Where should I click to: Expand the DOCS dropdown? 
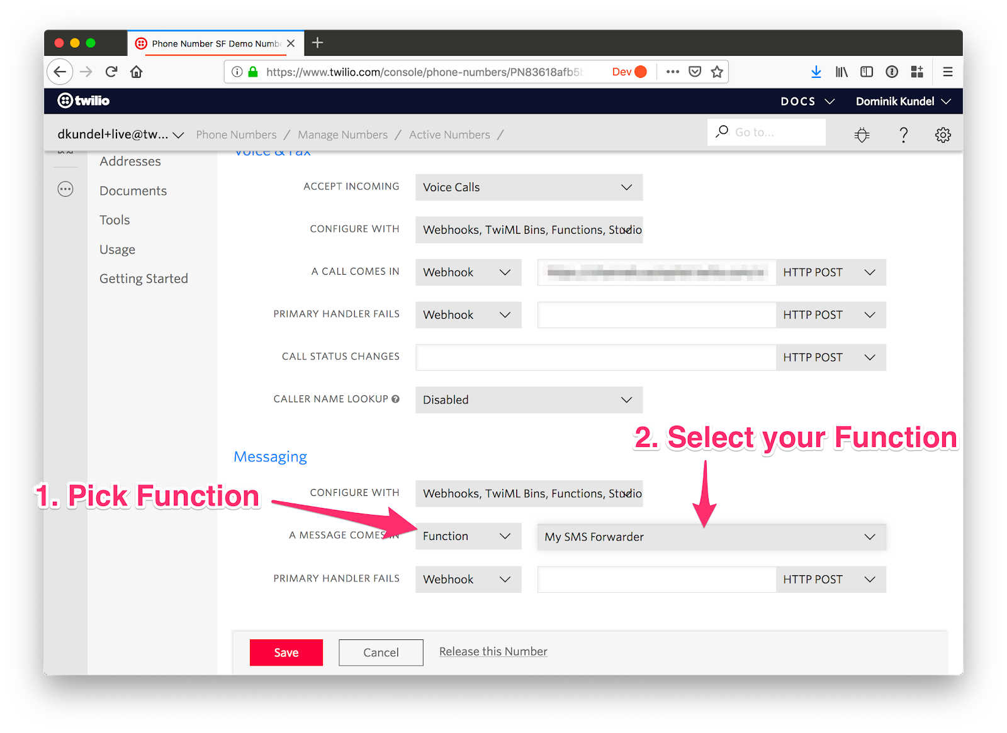click(807, 101)
